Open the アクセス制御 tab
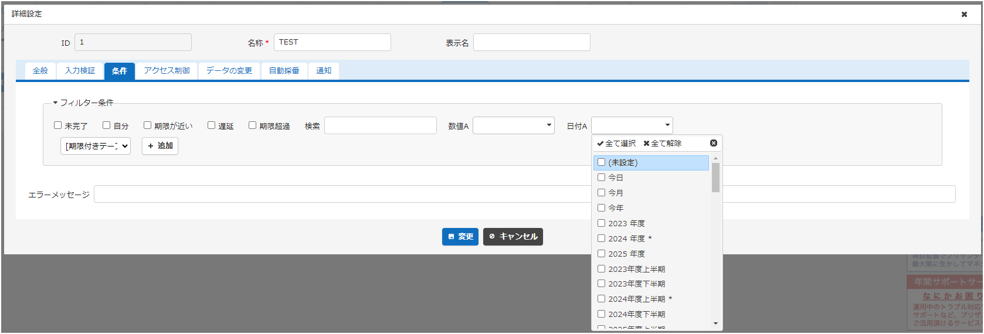 coord(167,71)
